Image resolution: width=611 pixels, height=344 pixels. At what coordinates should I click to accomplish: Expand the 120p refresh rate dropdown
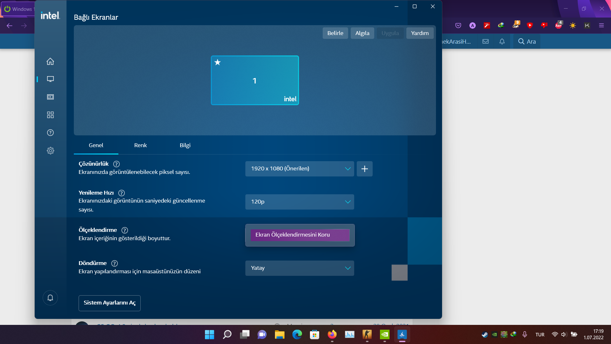tap(299, 202)
